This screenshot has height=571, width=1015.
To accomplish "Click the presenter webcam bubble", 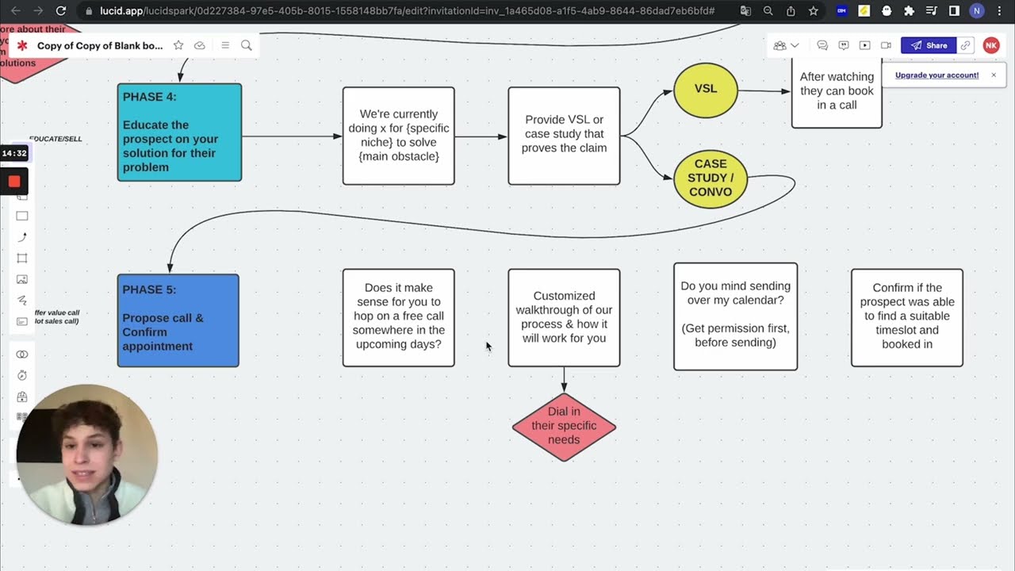I will click(86, 455).
